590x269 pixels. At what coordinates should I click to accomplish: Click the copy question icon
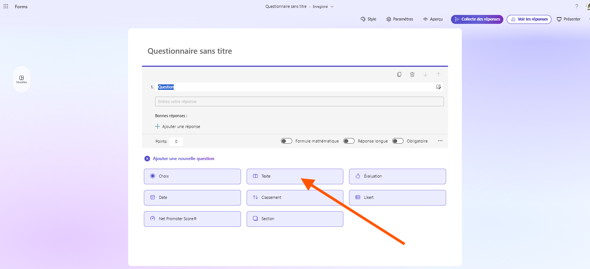pos(399,75)
